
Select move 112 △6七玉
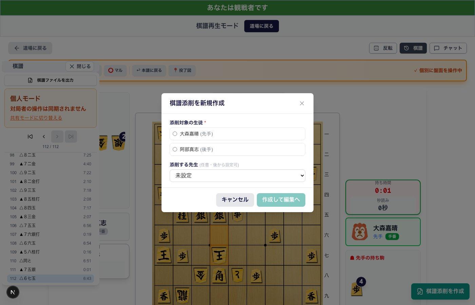tap(51, 279)
